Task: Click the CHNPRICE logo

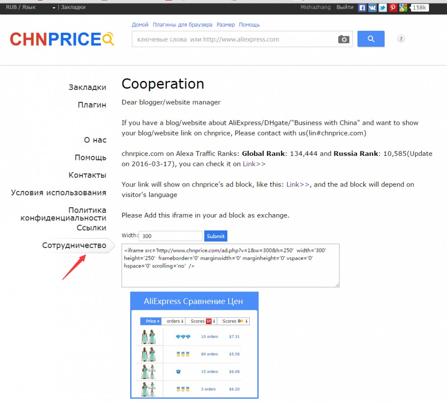Action: (x=62, y=39)
